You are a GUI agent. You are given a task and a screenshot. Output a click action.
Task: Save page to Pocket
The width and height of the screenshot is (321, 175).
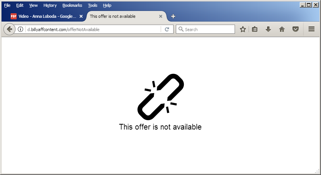click(295, 29)
